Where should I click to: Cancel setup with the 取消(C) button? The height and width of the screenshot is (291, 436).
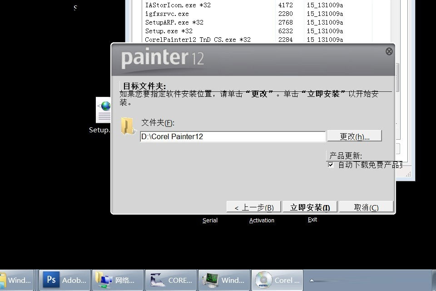click(366, 207)
